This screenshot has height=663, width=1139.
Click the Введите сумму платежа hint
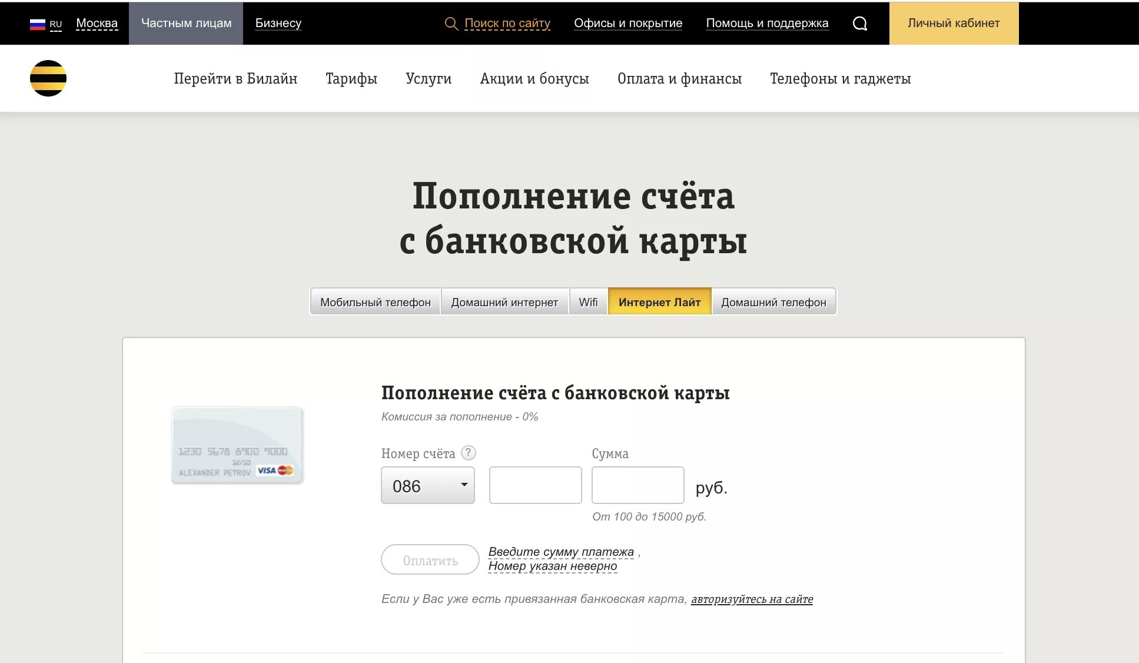coord(561,552)
